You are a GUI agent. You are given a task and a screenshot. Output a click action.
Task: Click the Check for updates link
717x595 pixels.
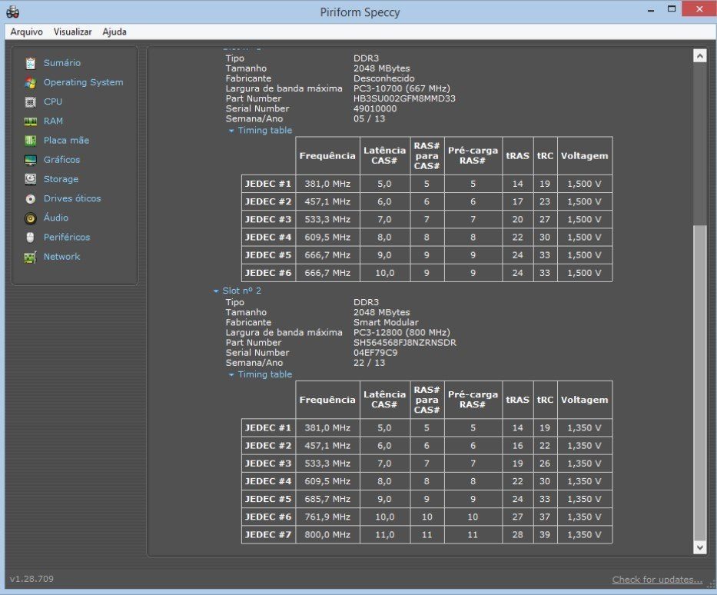point(657,580)
